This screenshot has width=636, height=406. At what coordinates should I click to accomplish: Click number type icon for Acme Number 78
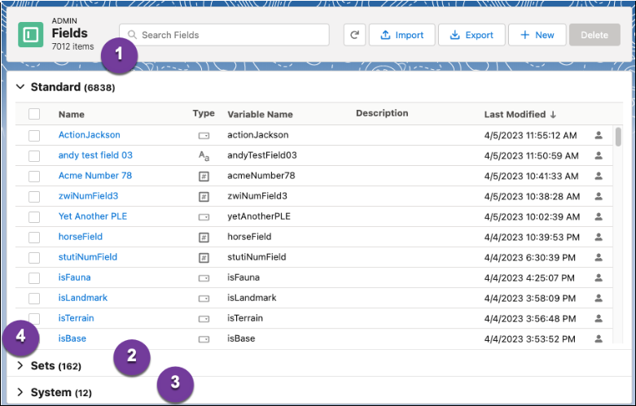click(x=204, y=177)
